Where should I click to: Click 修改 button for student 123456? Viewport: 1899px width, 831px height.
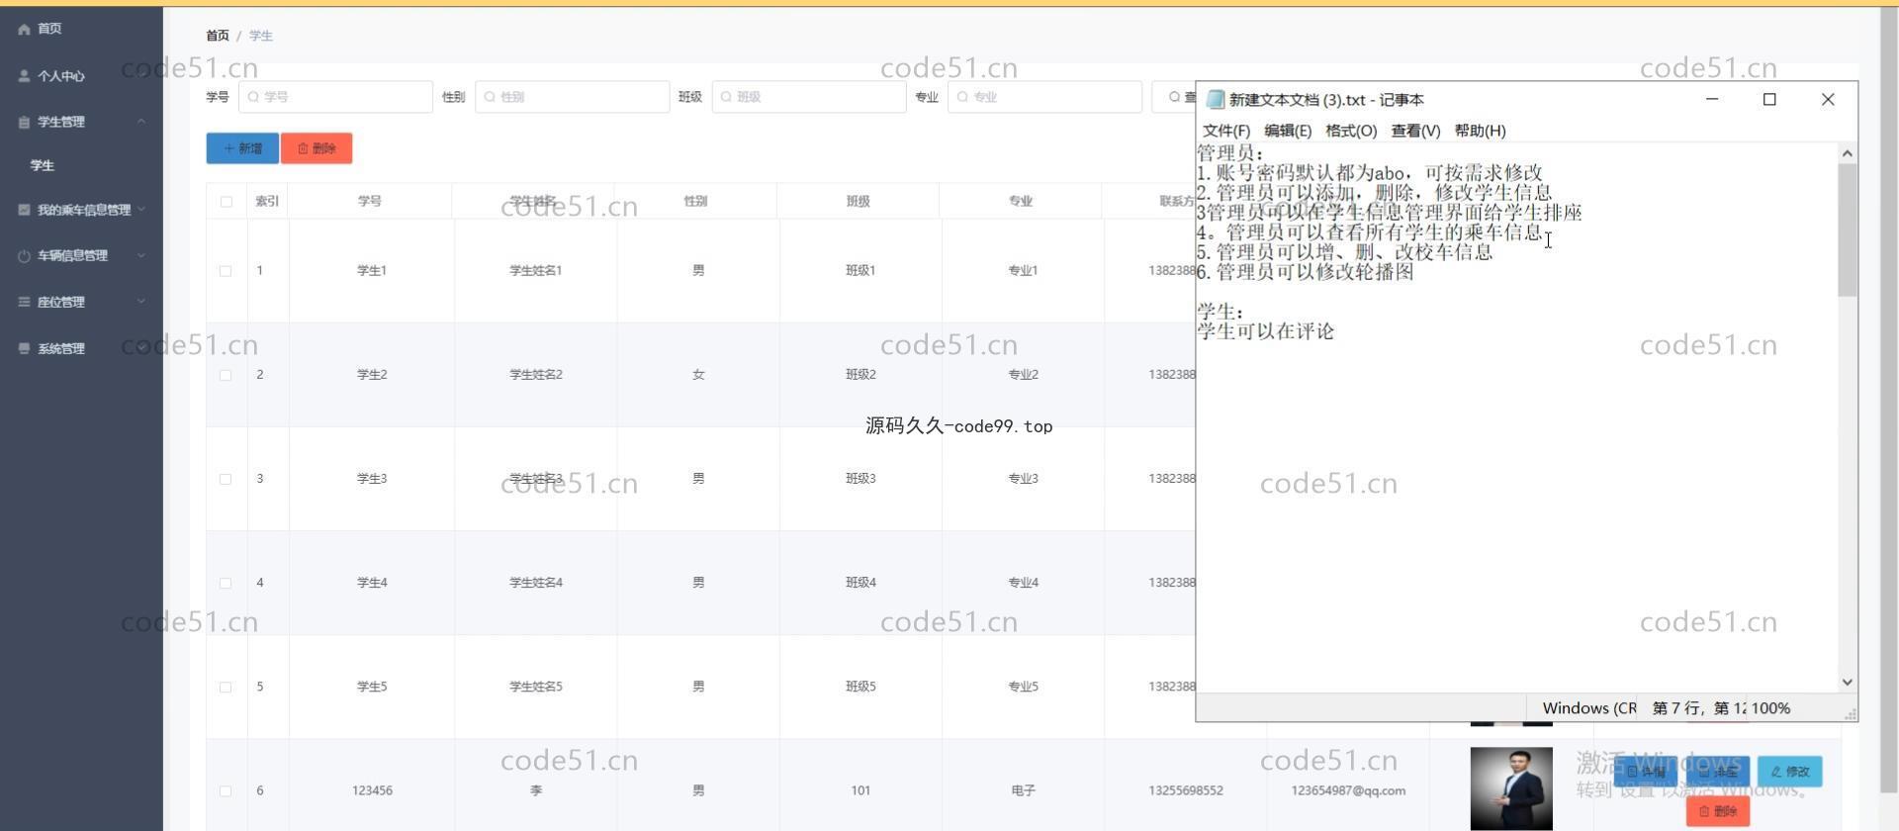[1789, 772]
